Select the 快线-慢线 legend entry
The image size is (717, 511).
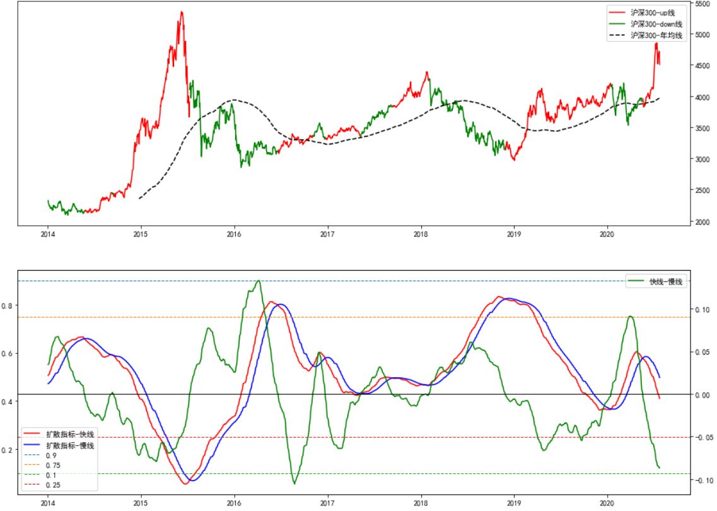point(666,282)
